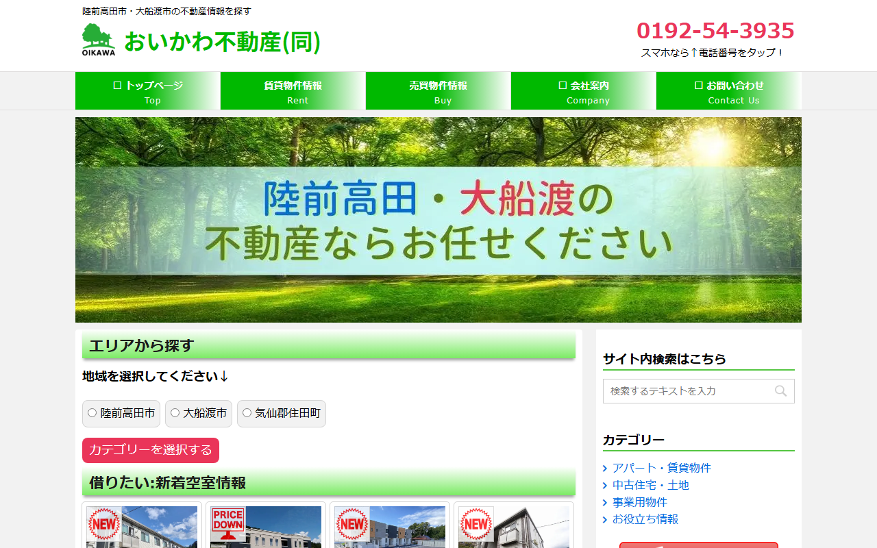Viewport: 877px width, 548px height.
Task: Click NEW badge on first listing thumbnail
Action: tap(103, 525)
